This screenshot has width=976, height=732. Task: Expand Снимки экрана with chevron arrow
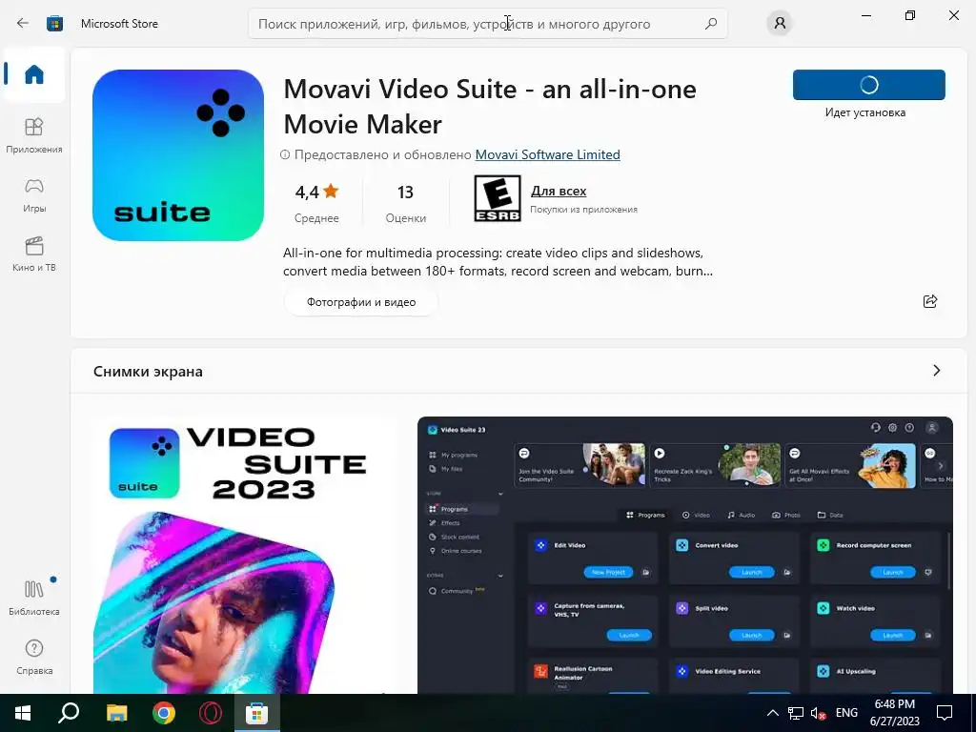point(937,371)
